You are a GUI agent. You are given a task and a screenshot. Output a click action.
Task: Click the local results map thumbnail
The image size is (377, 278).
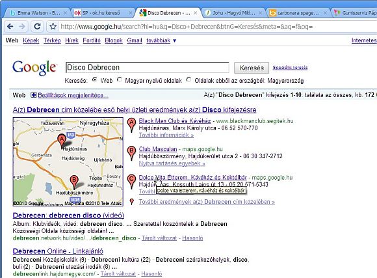point(68,162)
